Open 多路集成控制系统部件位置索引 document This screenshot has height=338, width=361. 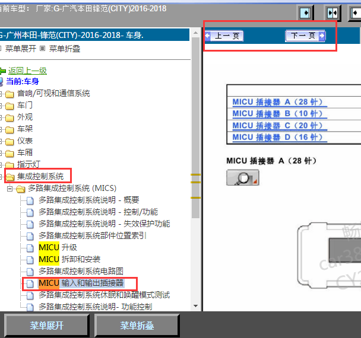pyautogui.click(x=92, y=235)
